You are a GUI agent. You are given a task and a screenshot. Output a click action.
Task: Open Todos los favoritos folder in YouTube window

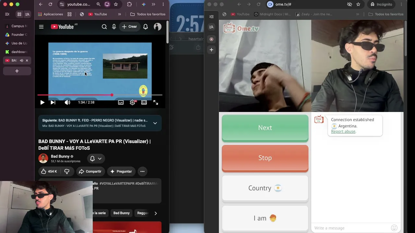148,14
